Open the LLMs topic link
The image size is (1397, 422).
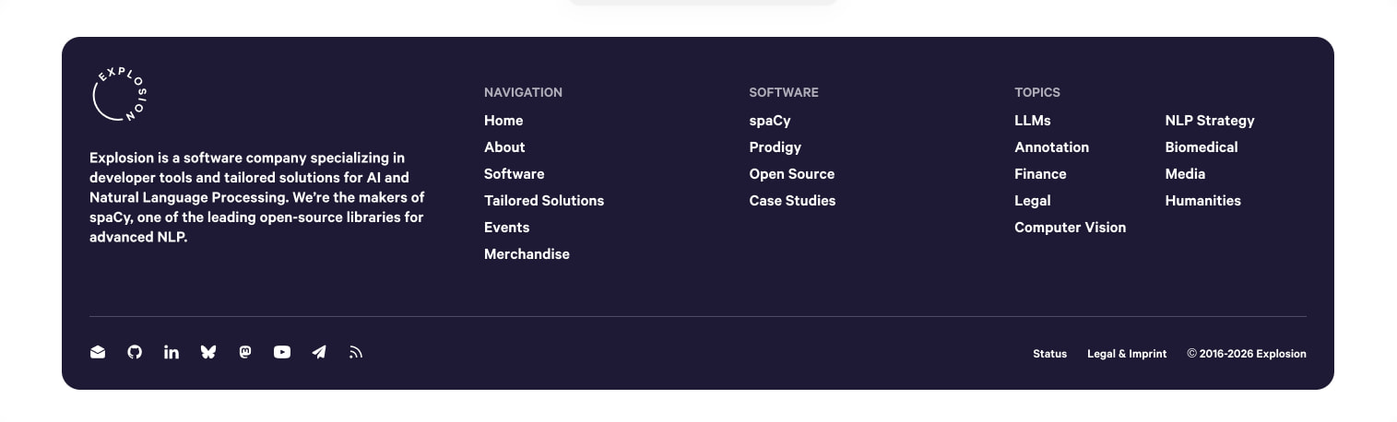(1033, 121)
